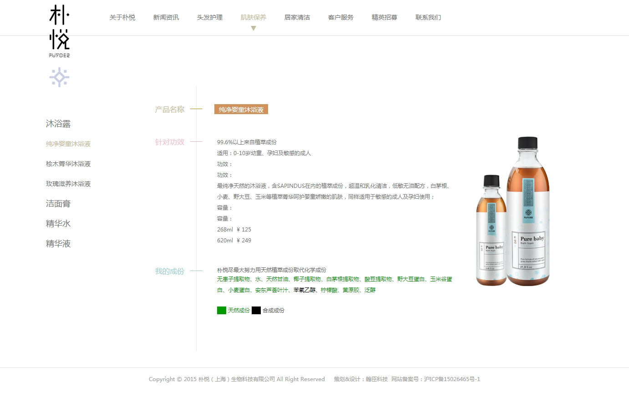629x397 pixels.
Task: Click the triangle indicator under 肌肤保养
Action: (254, 28)
